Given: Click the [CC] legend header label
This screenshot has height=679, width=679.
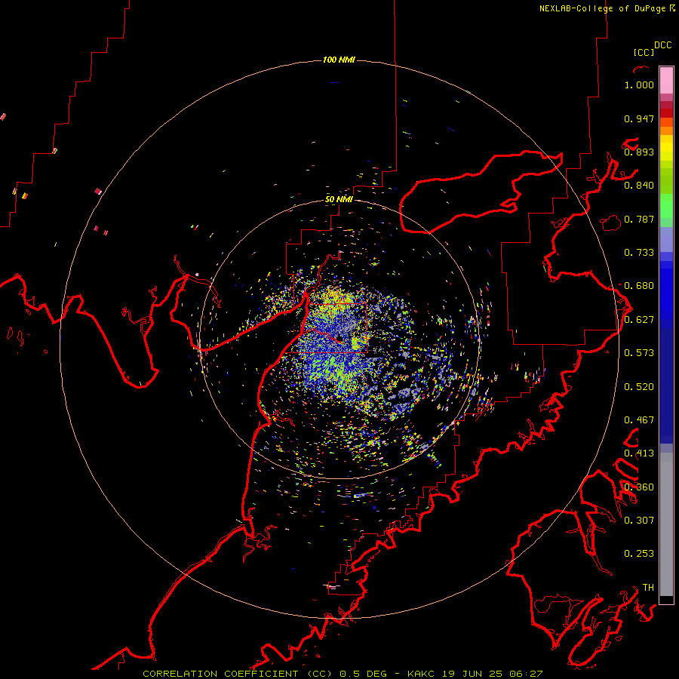Looking at the screenshot, I should point(644,52).
